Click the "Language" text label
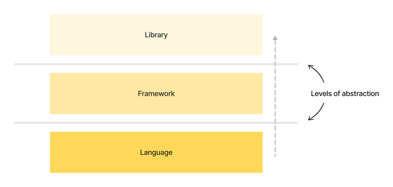The height and width of the screenshot is (187, 393). coord(156,153)
